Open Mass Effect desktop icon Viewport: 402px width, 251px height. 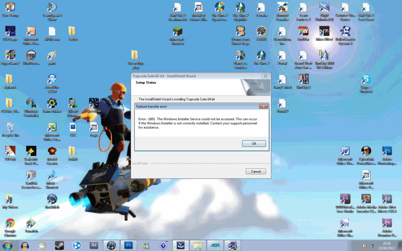click(x=324, y=34)
